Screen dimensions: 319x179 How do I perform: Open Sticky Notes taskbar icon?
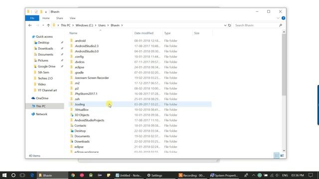[x=109, y=175]
